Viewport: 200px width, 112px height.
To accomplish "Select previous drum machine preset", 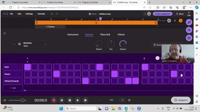I will click(x=14, y=44).
